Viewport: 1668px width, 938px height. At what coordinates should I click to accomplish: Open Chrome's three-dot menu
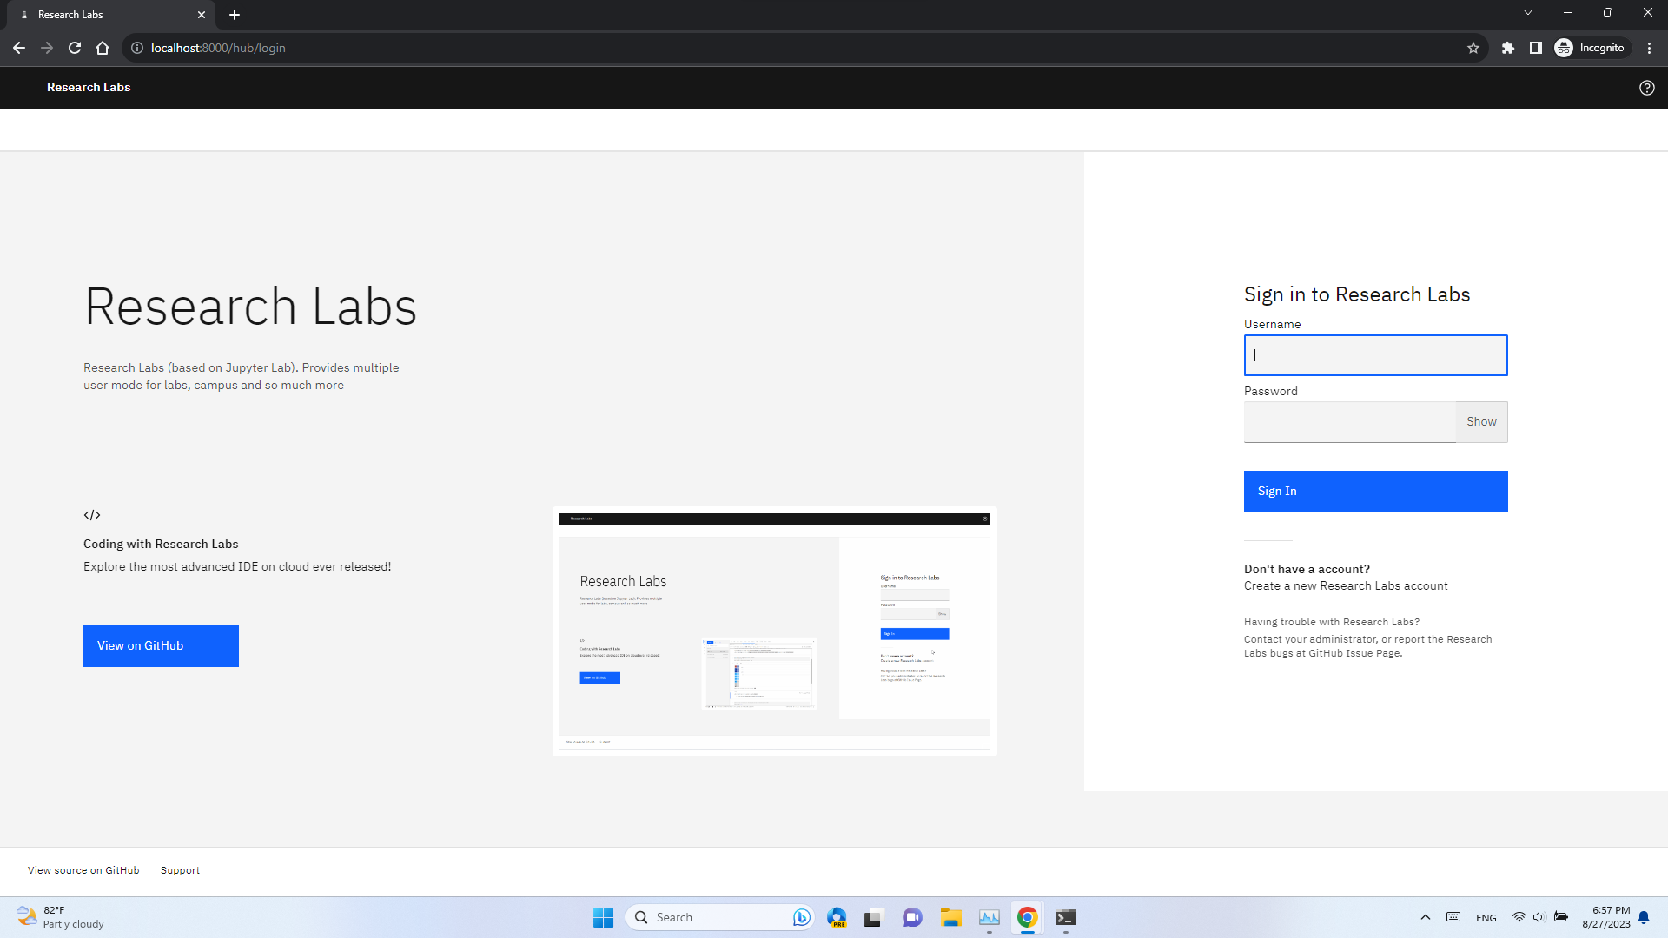[x=1650, y=48]
